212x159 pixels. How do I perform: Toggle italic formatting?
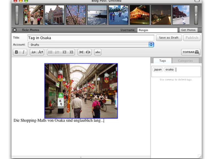[23, 52]
